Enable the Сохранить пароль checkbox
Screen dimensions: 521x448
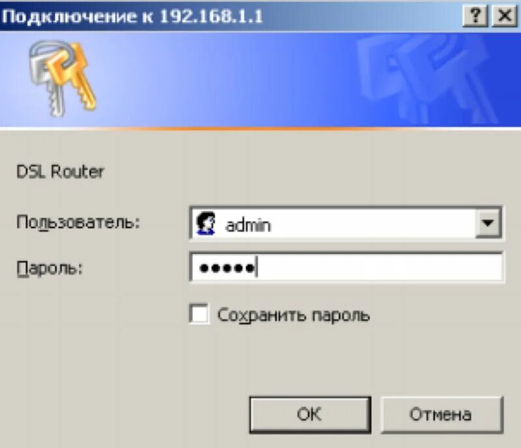coord(199,313)
